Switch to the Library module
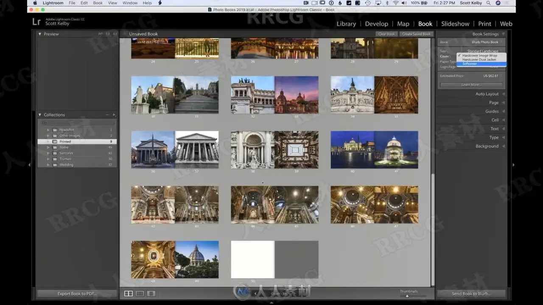This screenshot has height=305, width=543. pos(346,24)
